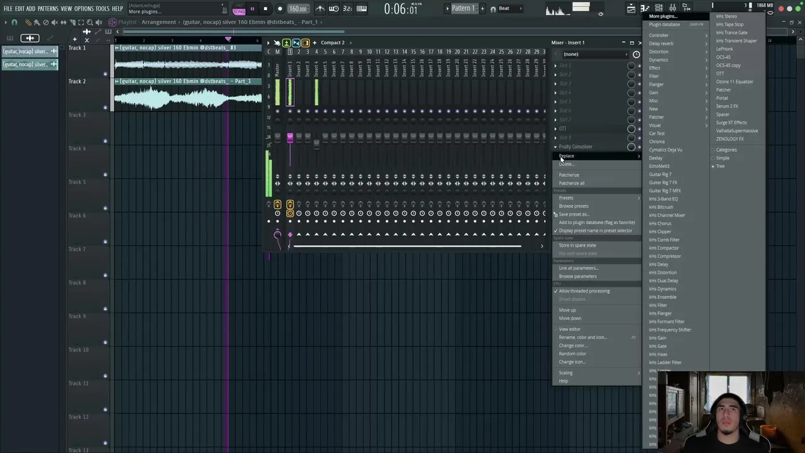Click mixer view toggle blue icon
The width and height of the screenshot is (805, 453).
pos(296,43)
